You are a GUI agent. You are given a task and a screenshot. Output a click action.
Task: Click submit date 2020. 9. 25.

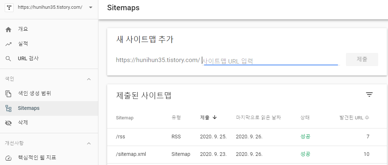pos(213,137)
